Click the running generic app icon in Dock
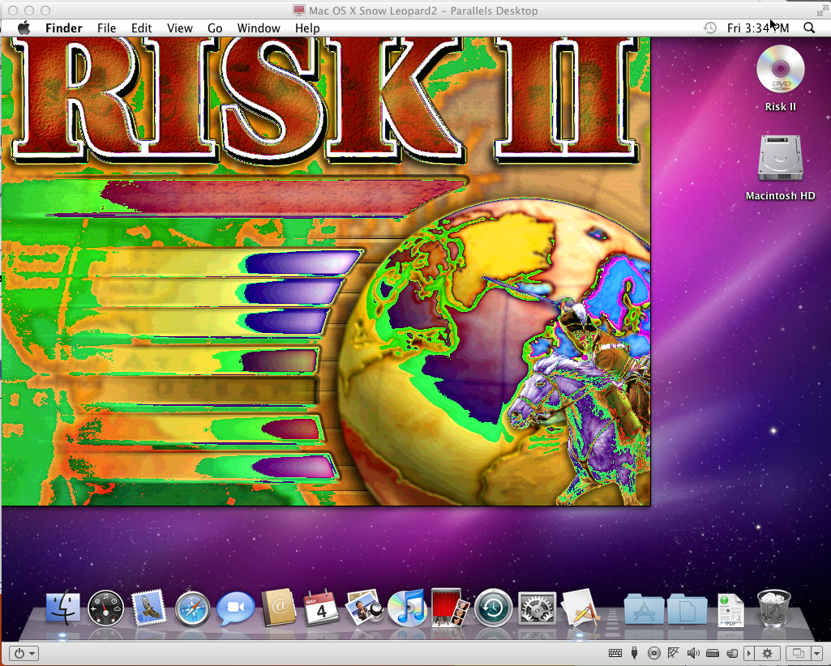This screenshot has height=666, width=831. 579,608
